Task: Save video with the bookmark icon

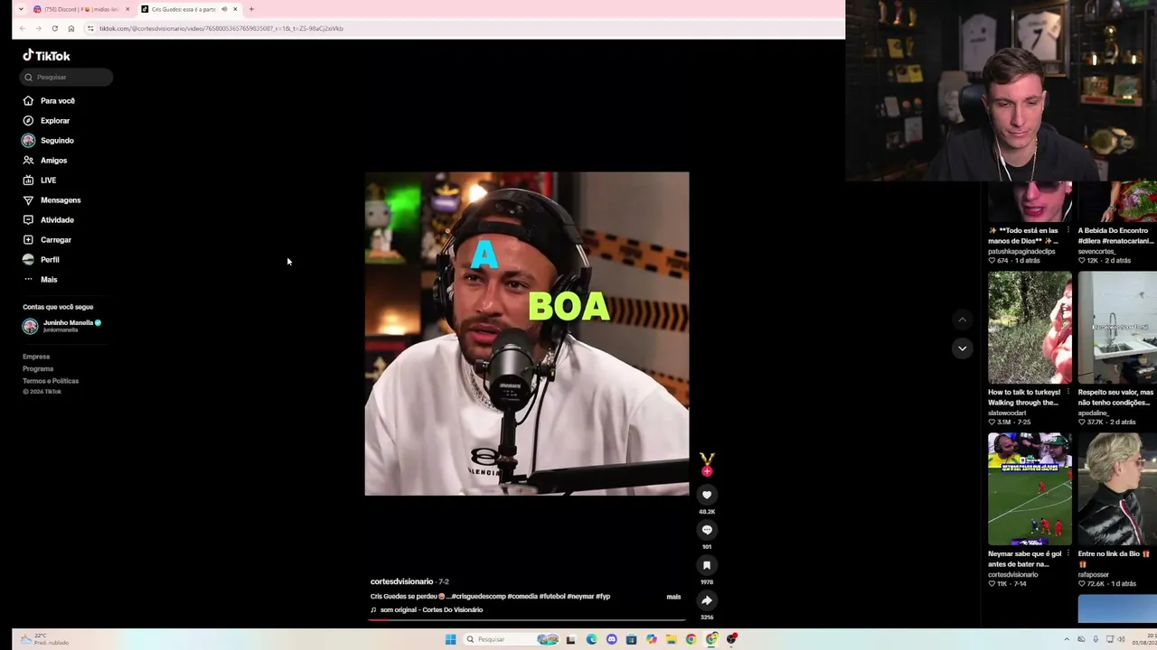Action: tap(707, 565)
